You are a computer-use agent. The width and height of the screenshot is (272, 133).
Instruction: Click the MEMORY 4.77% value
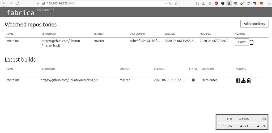point(245,126)
